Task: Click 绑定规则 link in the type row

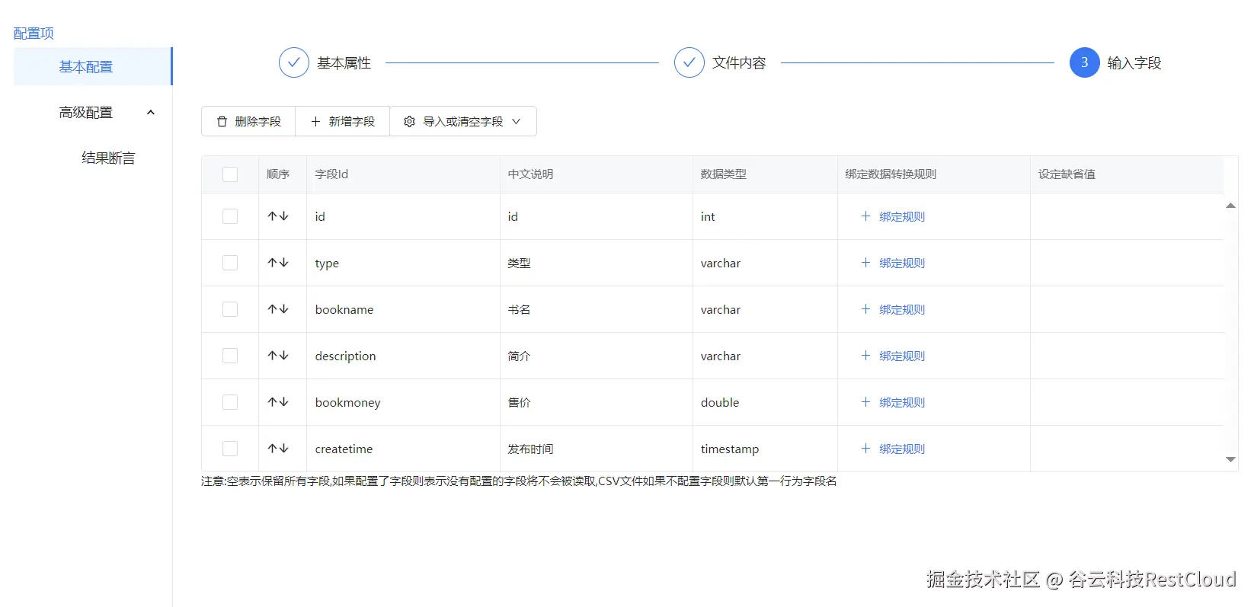Action: pyautogui.click(x=902, y=263)
